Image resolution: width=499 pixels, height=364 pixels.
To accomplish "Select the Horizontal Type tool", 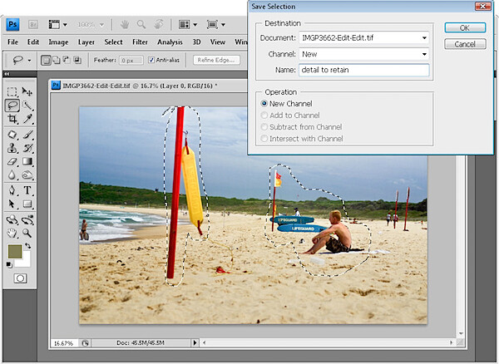I will click(x=27, y=190).
